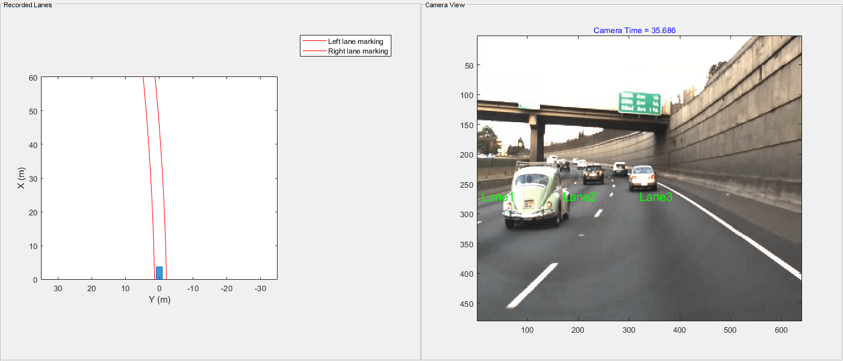Viewport: 843px width, 361px height.
Task: Toggle visibility of the Lane2 annotation
Action: click(x=580, y=197)
